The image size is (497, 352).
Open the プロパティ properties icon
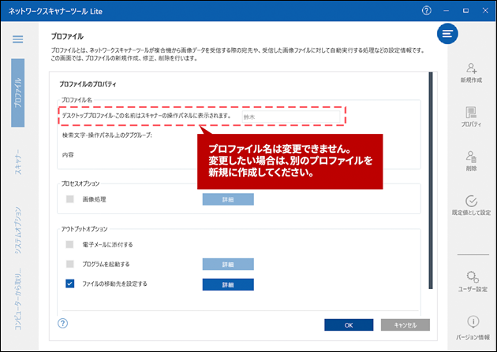point(472,117)
